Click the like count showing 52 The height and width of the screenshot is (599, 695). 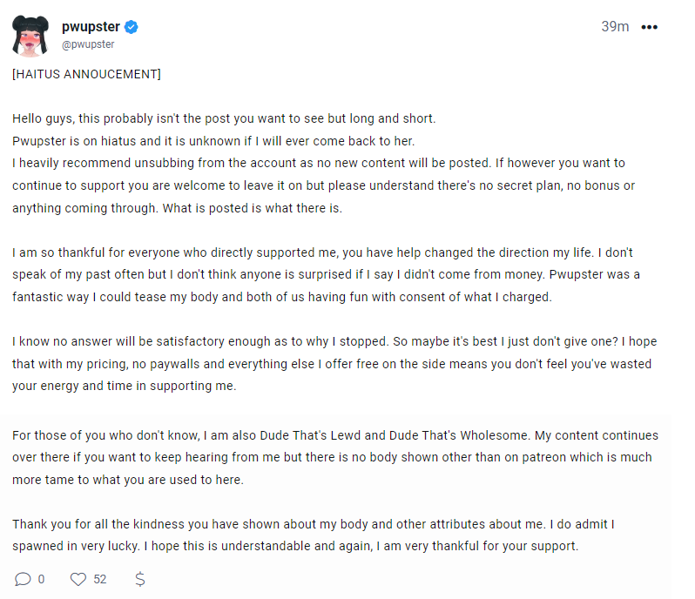(100, 579)
